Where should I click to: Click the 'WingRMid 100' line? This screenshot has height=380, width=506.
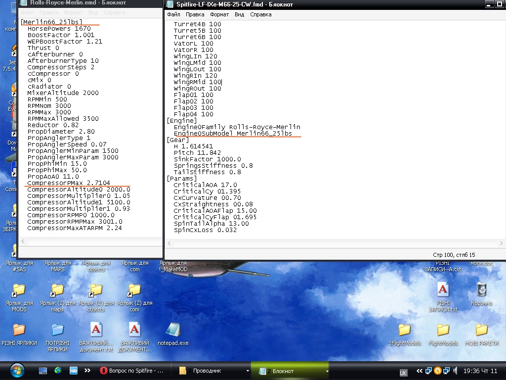tap(198, 82)
